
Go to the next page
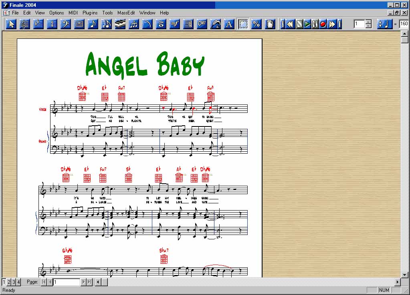(x=83, y=282)
